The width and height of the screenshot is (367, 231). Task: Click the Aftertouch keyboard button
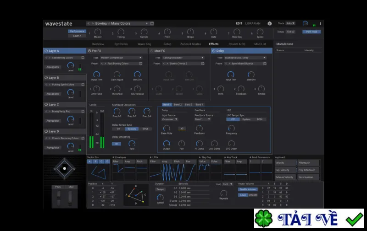coord(309,163)
